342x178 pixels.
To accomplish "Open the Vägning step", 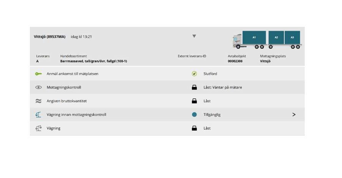I will [x=167, y=128].
